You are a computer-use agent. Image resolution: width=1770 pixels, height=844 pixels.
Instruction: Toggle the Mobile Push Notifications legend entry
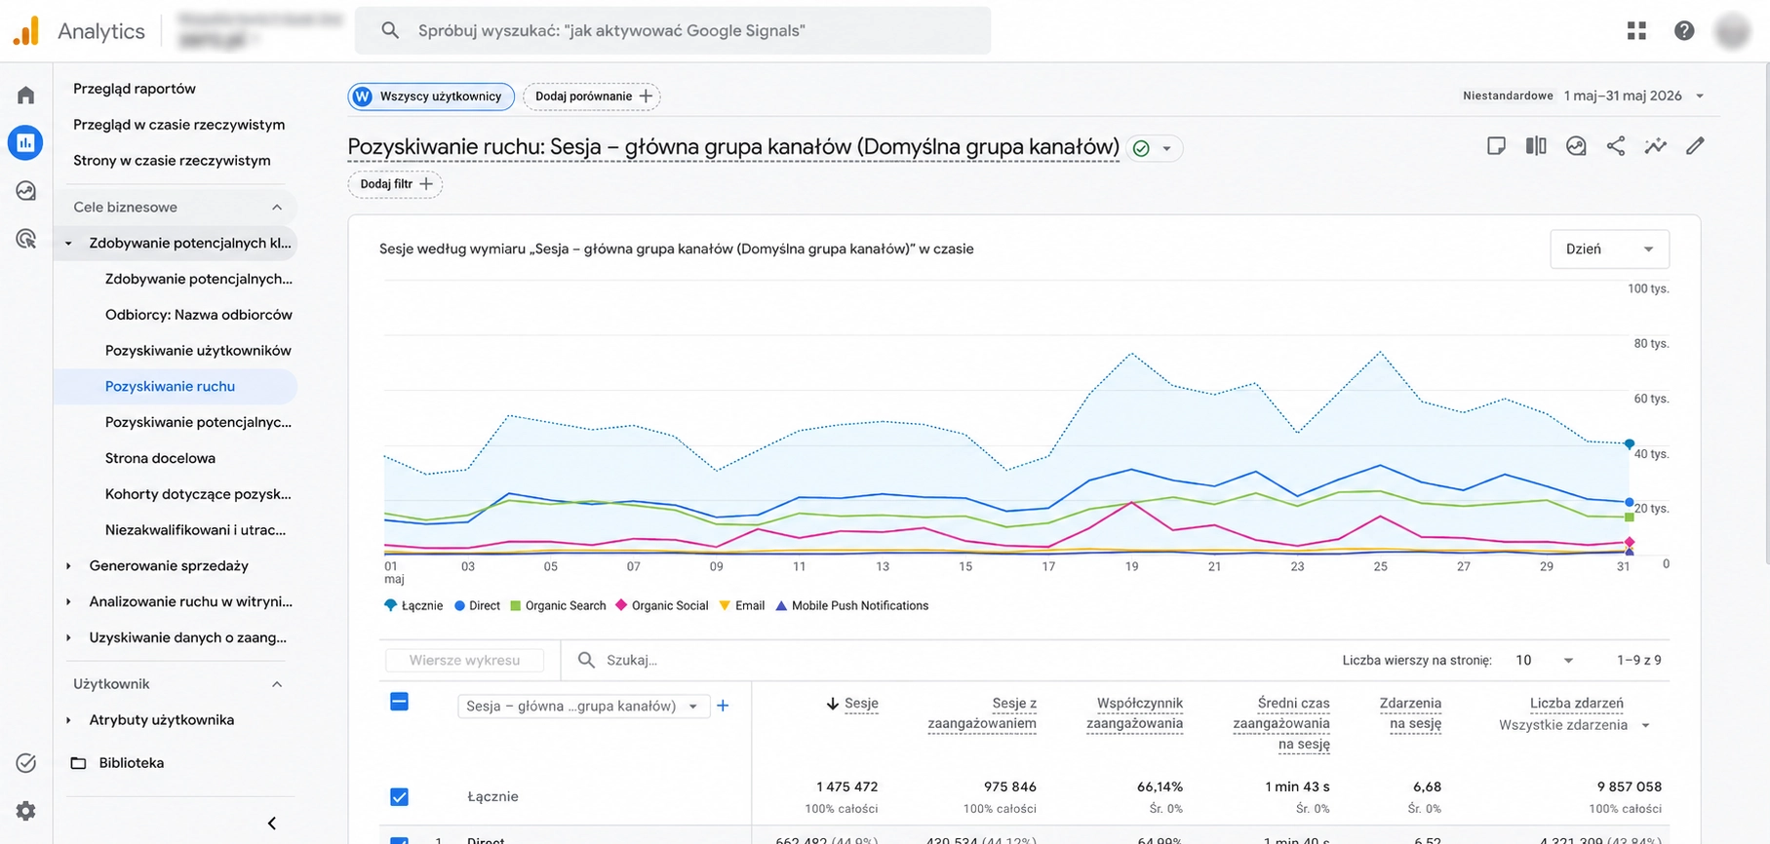[x=851, y=606]
